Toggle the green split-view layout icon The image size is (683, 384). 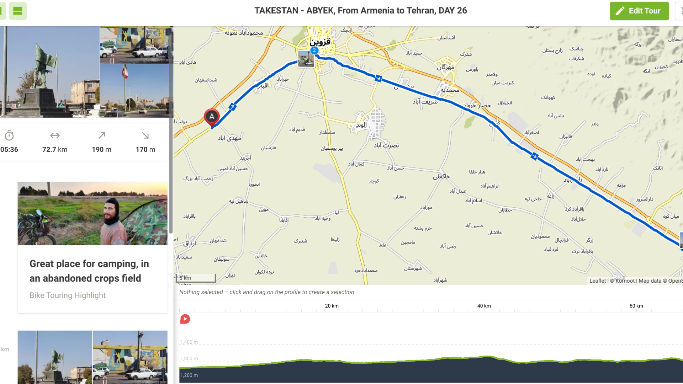point(17,11)
